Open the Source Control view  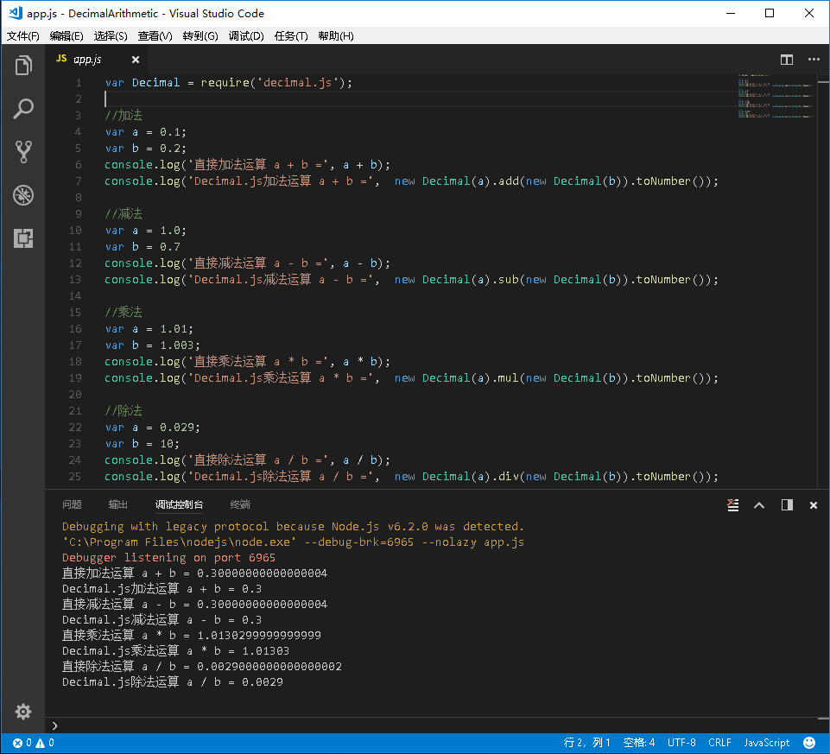[23, 152]
